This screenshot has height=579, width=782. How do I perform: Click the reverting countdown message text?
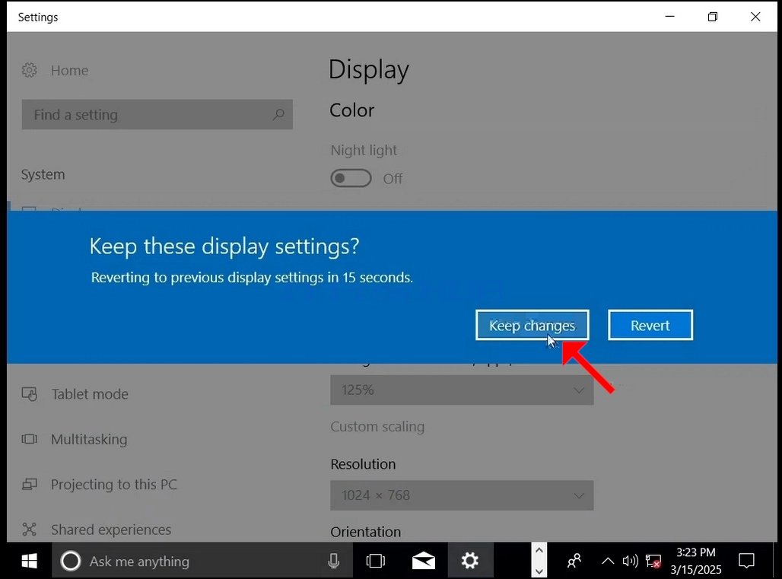(252, 278)
